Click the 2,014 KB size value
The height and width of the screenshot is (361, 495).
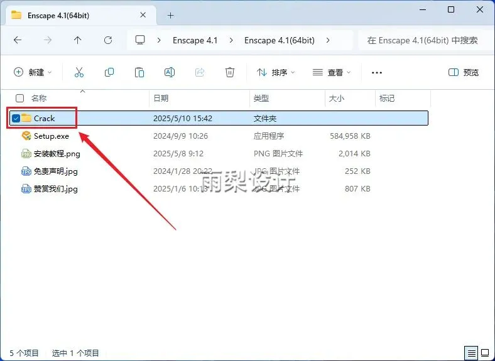pyautogui.click(x=354, y=154)
